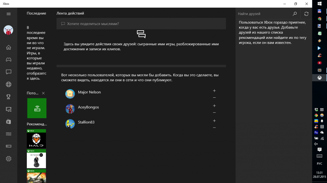Click the share your thoughts field
The width and height of the screenshot is (327, 183).
(x=141, y=24)
